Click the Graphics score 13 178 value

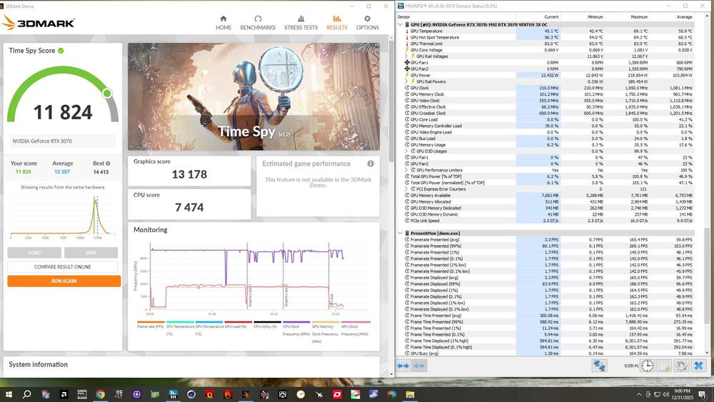[189, 174]
